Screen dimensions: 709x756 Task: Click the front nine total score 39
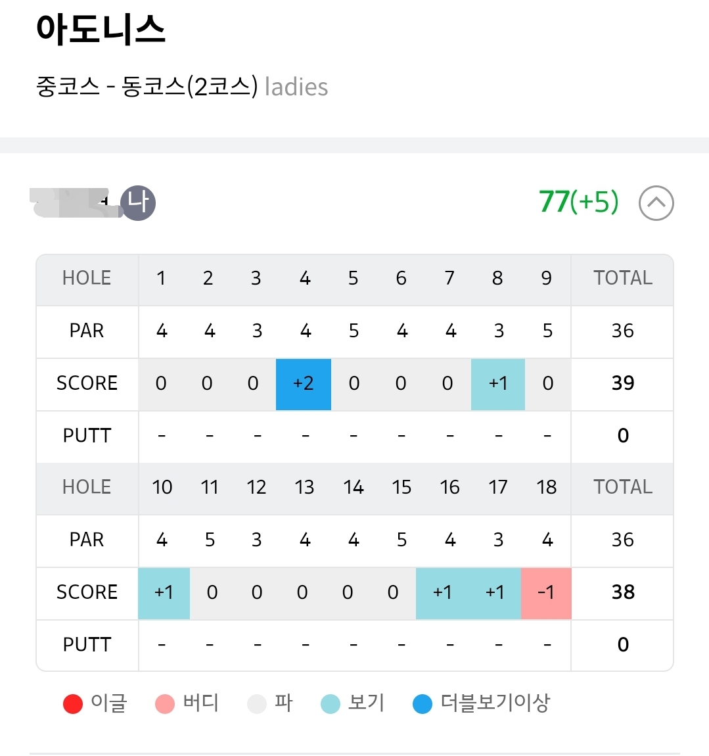point(622,383)
